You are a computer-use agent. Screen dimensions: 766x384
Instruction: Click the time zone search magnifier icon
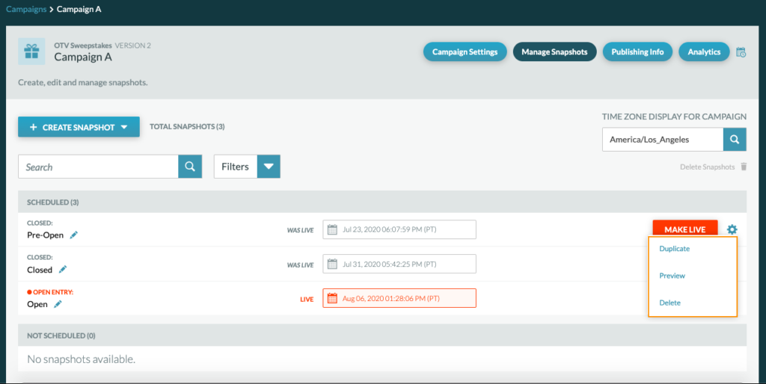tap(735, 140)
